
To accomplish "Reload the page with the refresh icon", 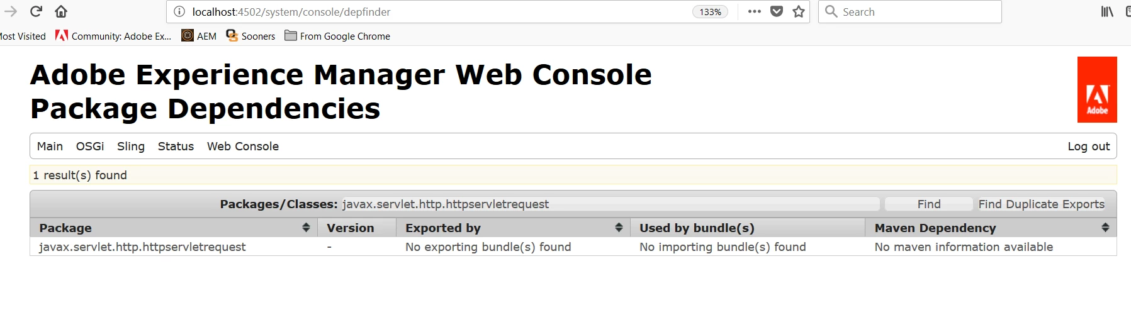I will coord(36,11).
